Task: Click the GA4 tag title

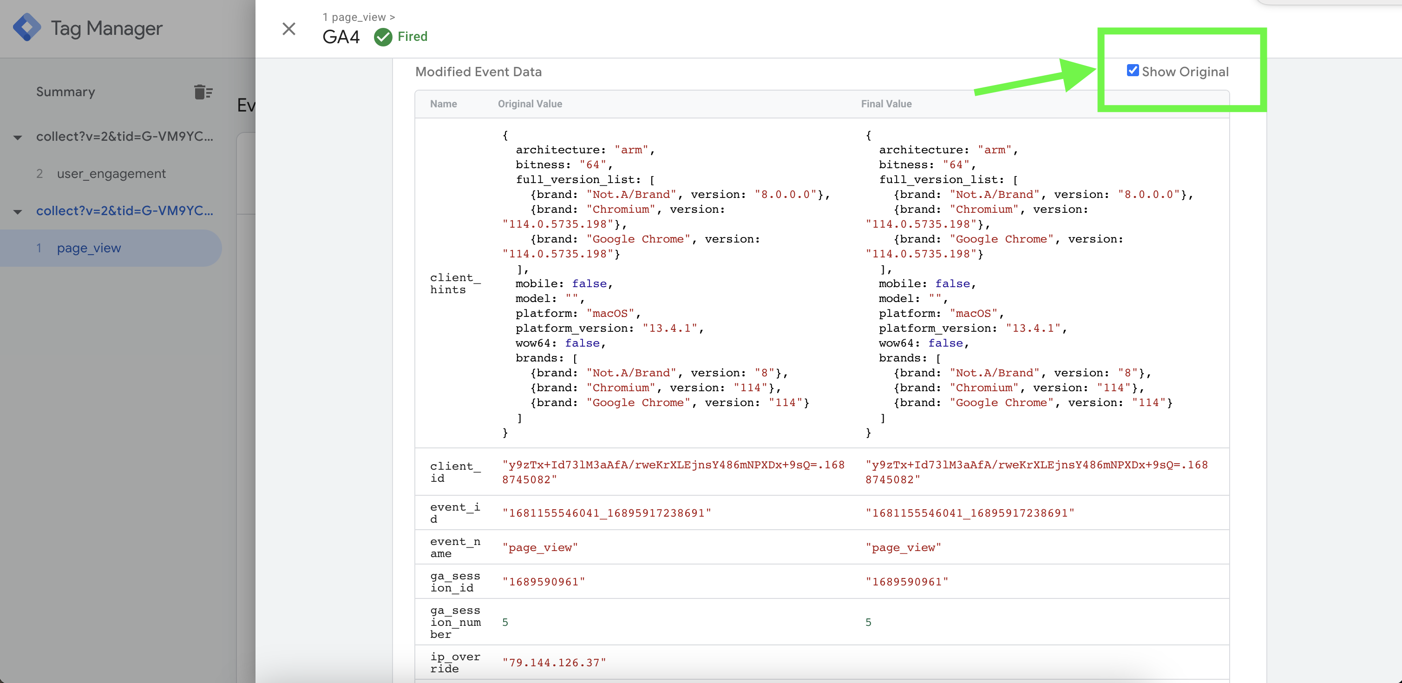Action: click(x=341, y=37)
